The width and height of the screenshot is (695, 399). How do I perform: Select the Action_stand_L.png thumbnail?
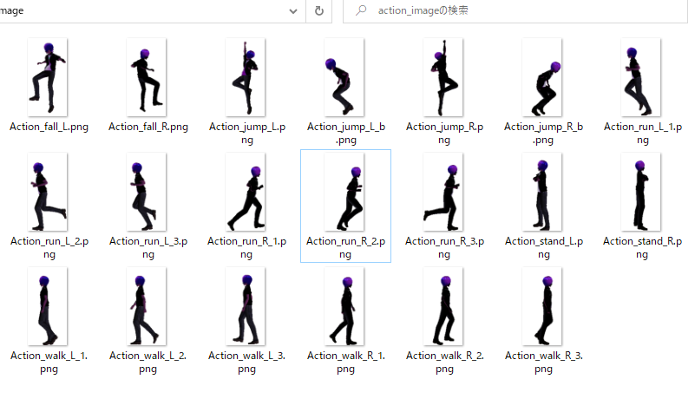541,192
